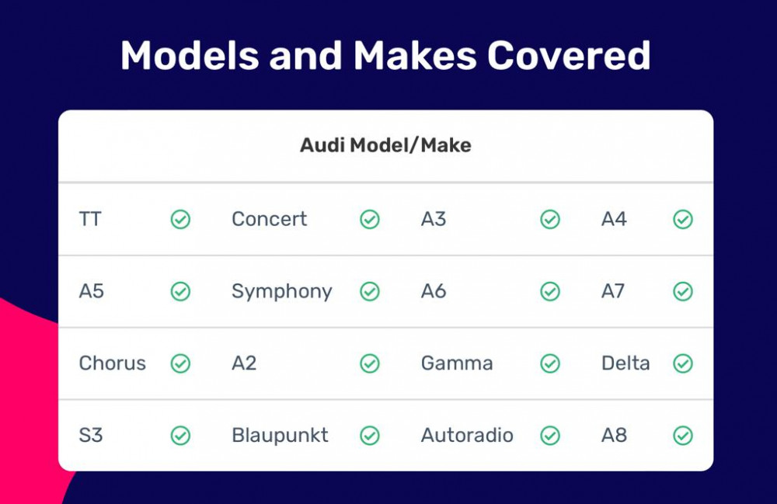Click the check icon next to Blaupunkt
The width and height of the screenshot is (777, 504).
tap(370, 436)
